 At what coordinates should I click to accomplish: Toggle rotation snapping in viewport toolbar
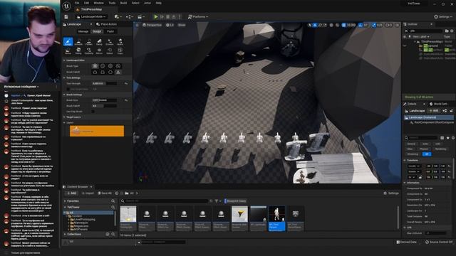(x=361, y=26)
